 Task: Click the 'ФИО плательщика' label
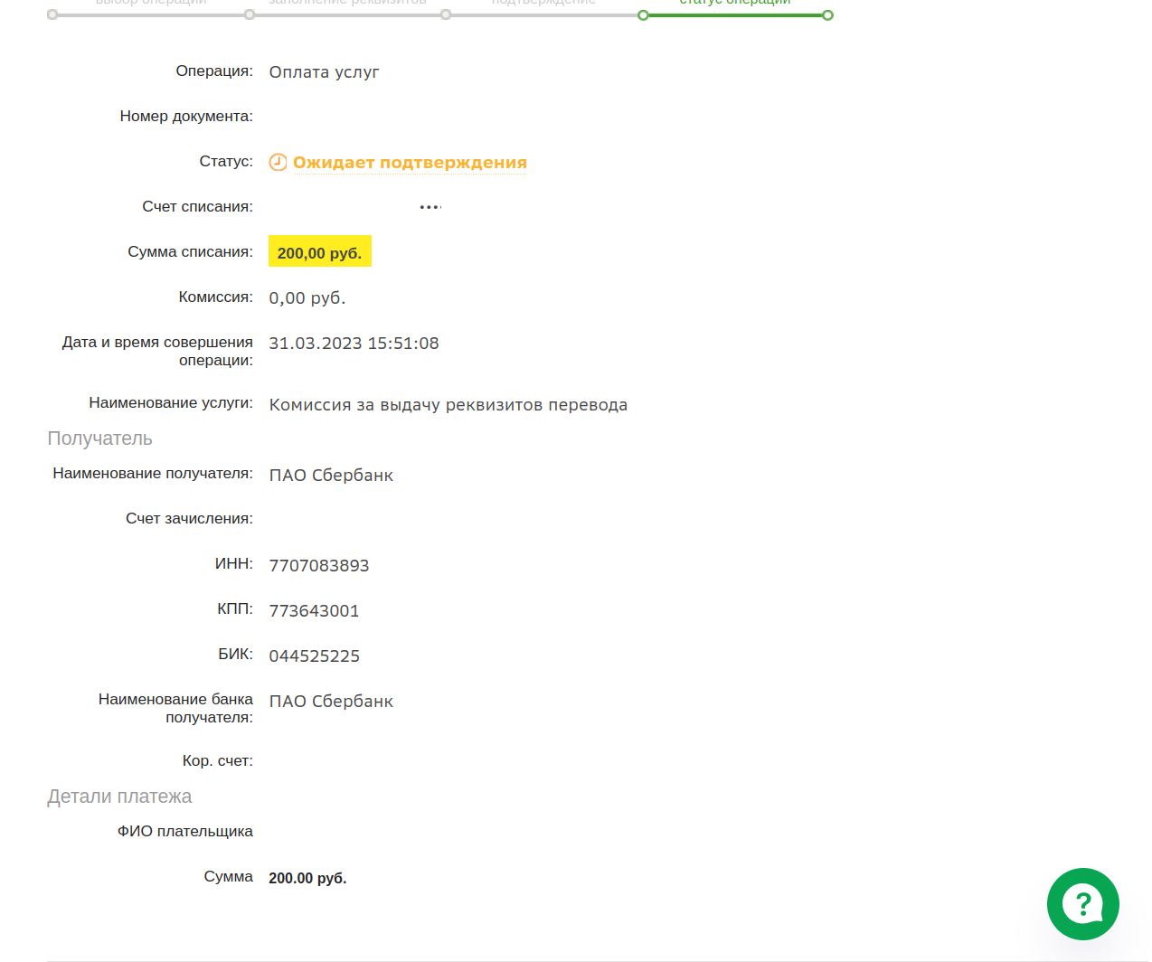click(x=184, y=831)
